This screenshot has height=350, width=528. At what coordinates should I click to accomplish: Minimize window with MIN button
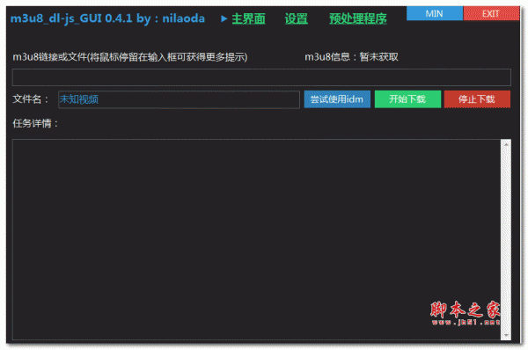[x=435, y=13]
